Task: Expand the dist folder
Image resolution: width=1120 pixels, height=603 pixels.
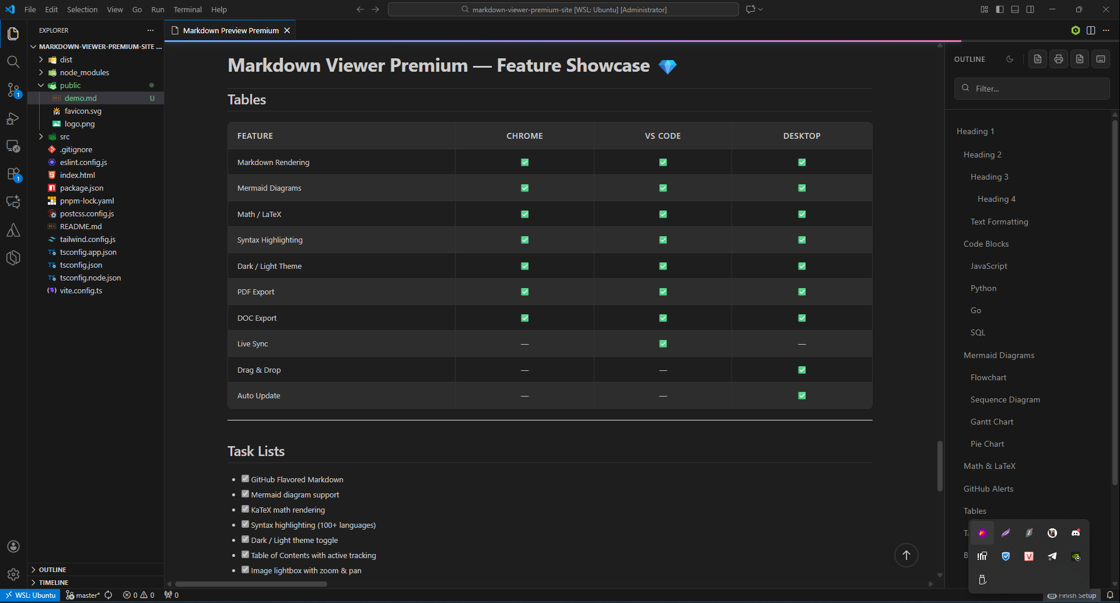Action: tap(41, 59)
